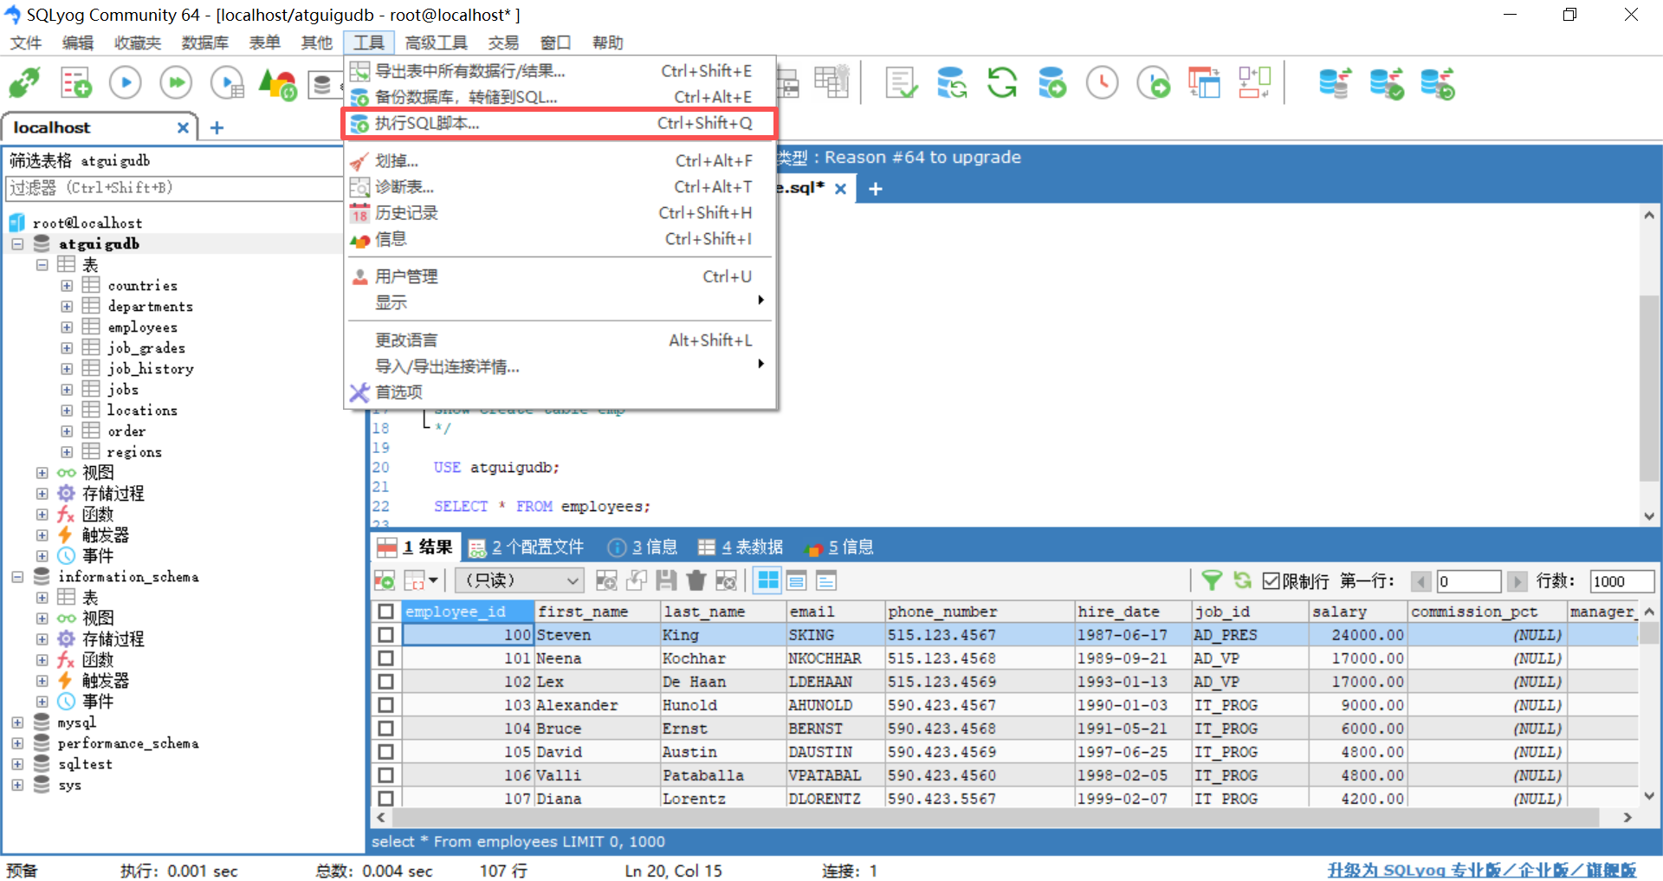Click the new query editor icon
Image resolution: width=1663 pixels, height=881 pixels.
click(x=76, y=83)
